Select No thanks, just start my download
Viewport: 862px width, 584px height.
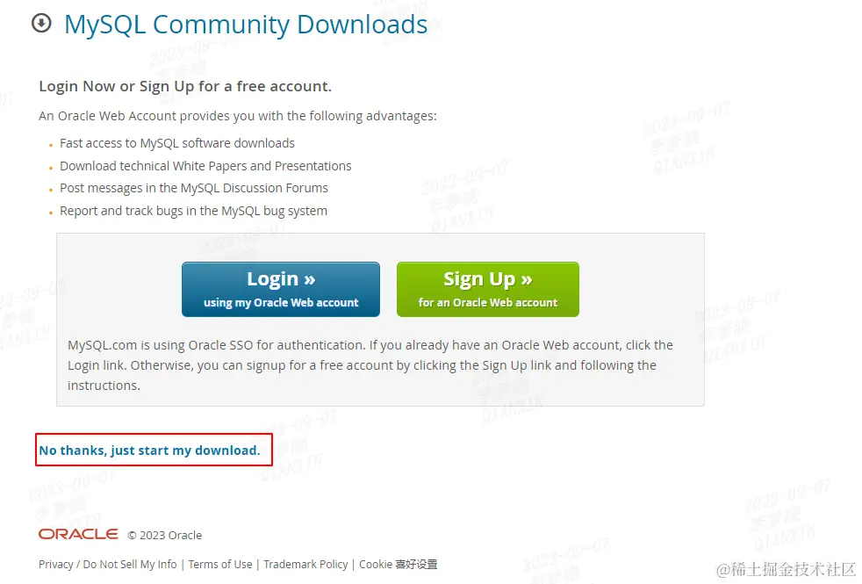pyautogui.click(x=149, y=451)
